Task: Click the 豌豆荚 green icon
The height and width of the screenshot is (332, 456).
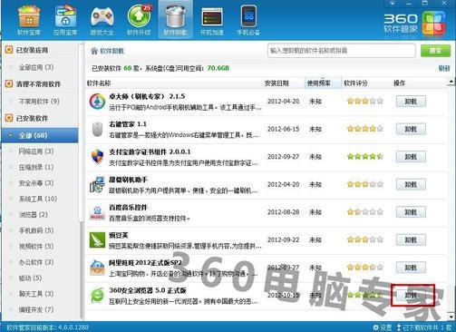Action: tap(97, 240)
